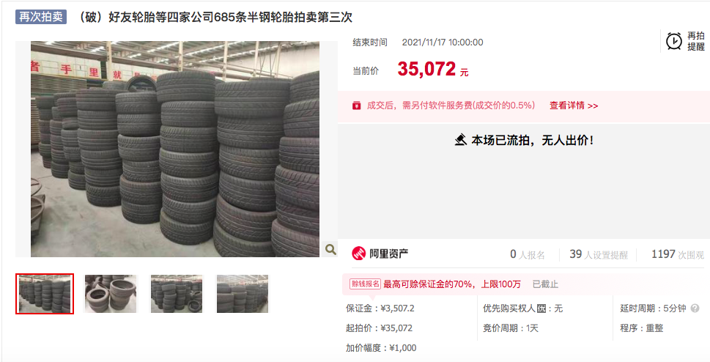Click the alarm clock reminder icon
The height and width of the screenshot is (362, 710).
(674, 41)
